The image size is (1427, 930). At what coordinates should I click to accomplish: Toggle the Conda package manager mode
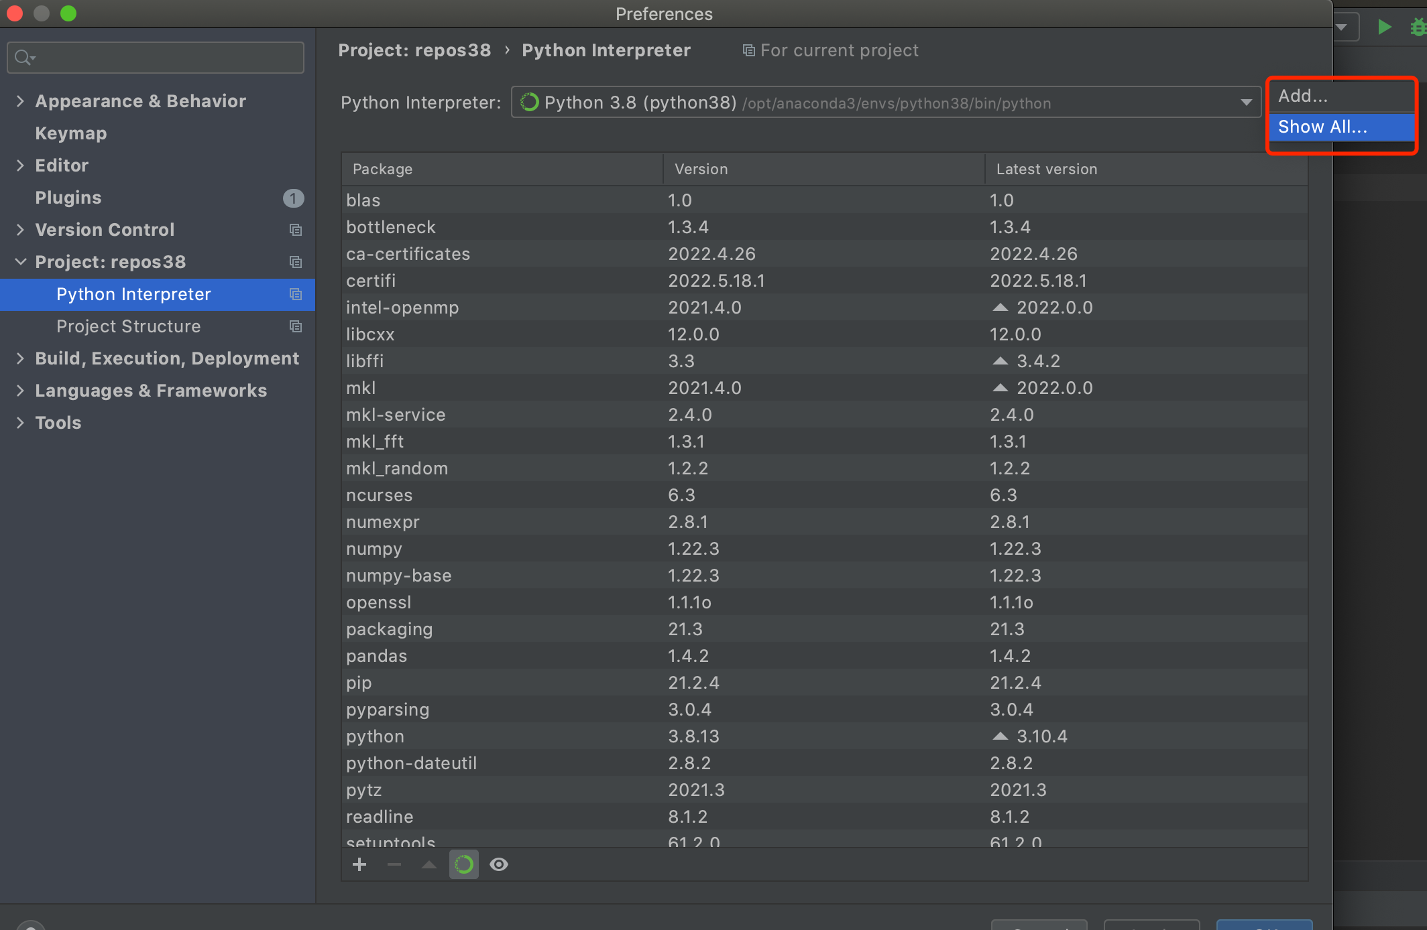(x=463, y=864)
